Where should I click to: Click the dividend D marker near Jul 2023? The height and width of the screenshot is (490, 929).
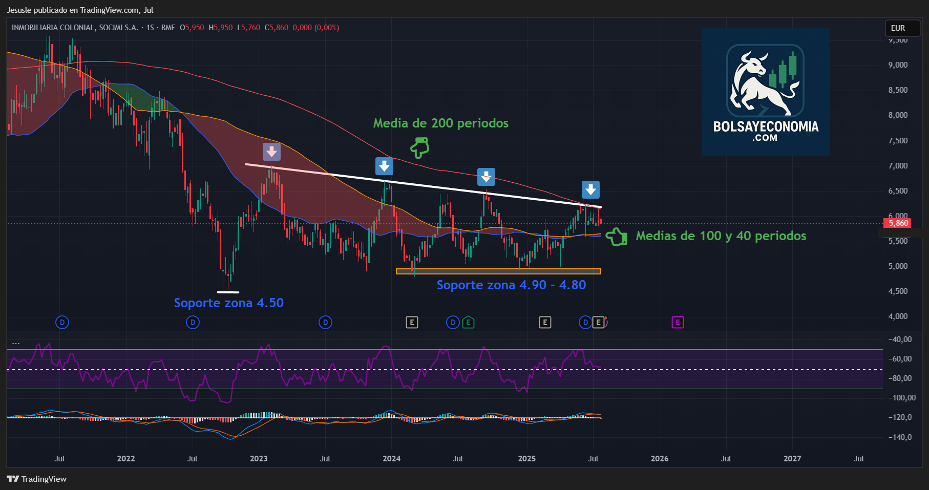pyautogui.click(x=325, y=322)
